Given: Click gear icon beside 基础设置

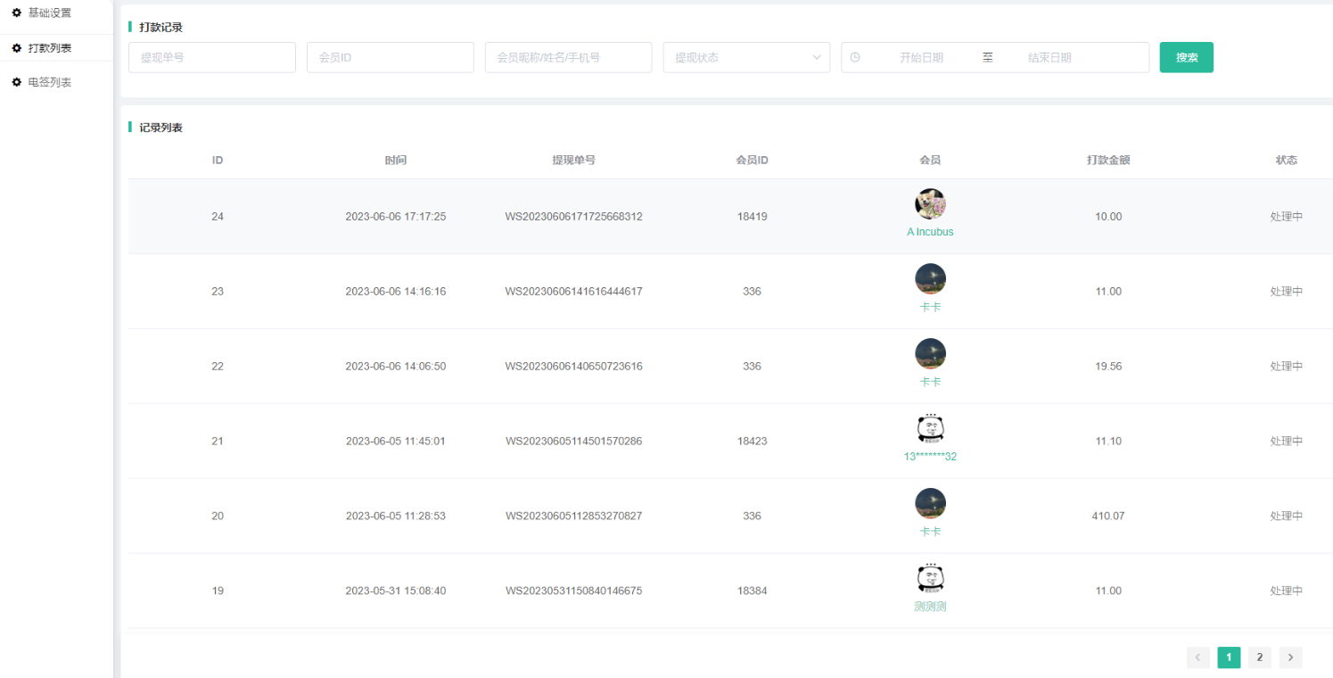Looking at the screenshot, I should (x=16, y=12).
